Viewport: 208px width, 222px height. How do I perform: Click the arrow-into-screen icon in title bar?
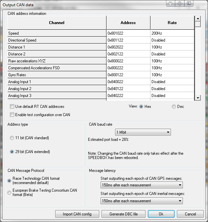pos(188,3)
